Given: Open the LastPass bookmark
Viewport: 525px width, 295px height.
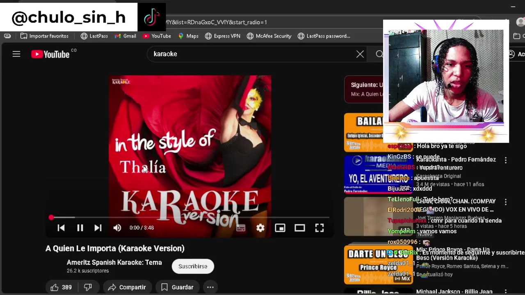Looking at the screenshot, I should [x=94, y=36].
